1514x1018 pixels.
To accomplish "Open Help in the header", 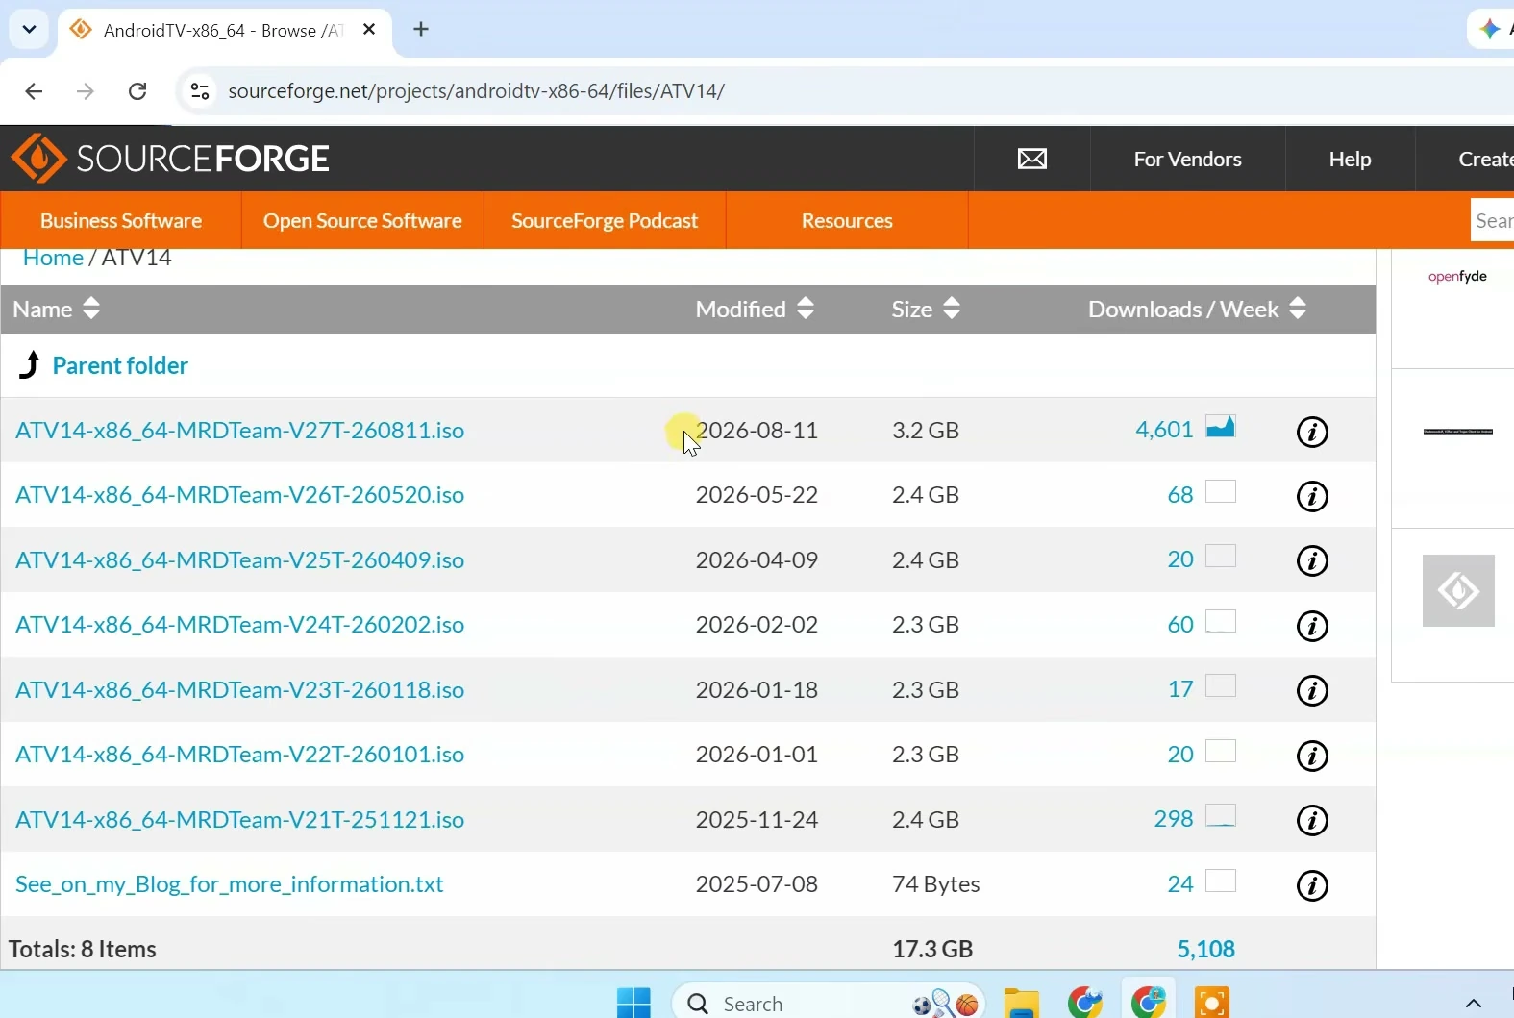I will click(1350, 159).
